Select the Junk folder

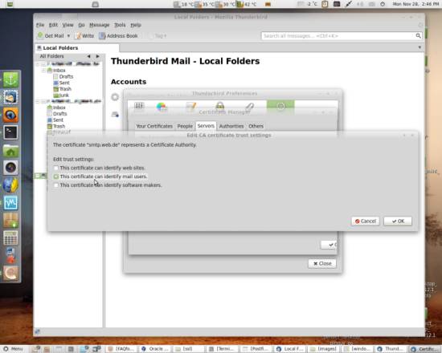click(x=61, y=95)
